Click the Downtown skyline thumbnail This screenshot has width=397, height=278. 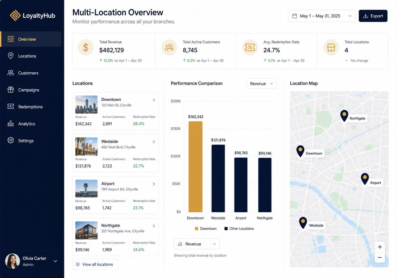coord(86,105)
